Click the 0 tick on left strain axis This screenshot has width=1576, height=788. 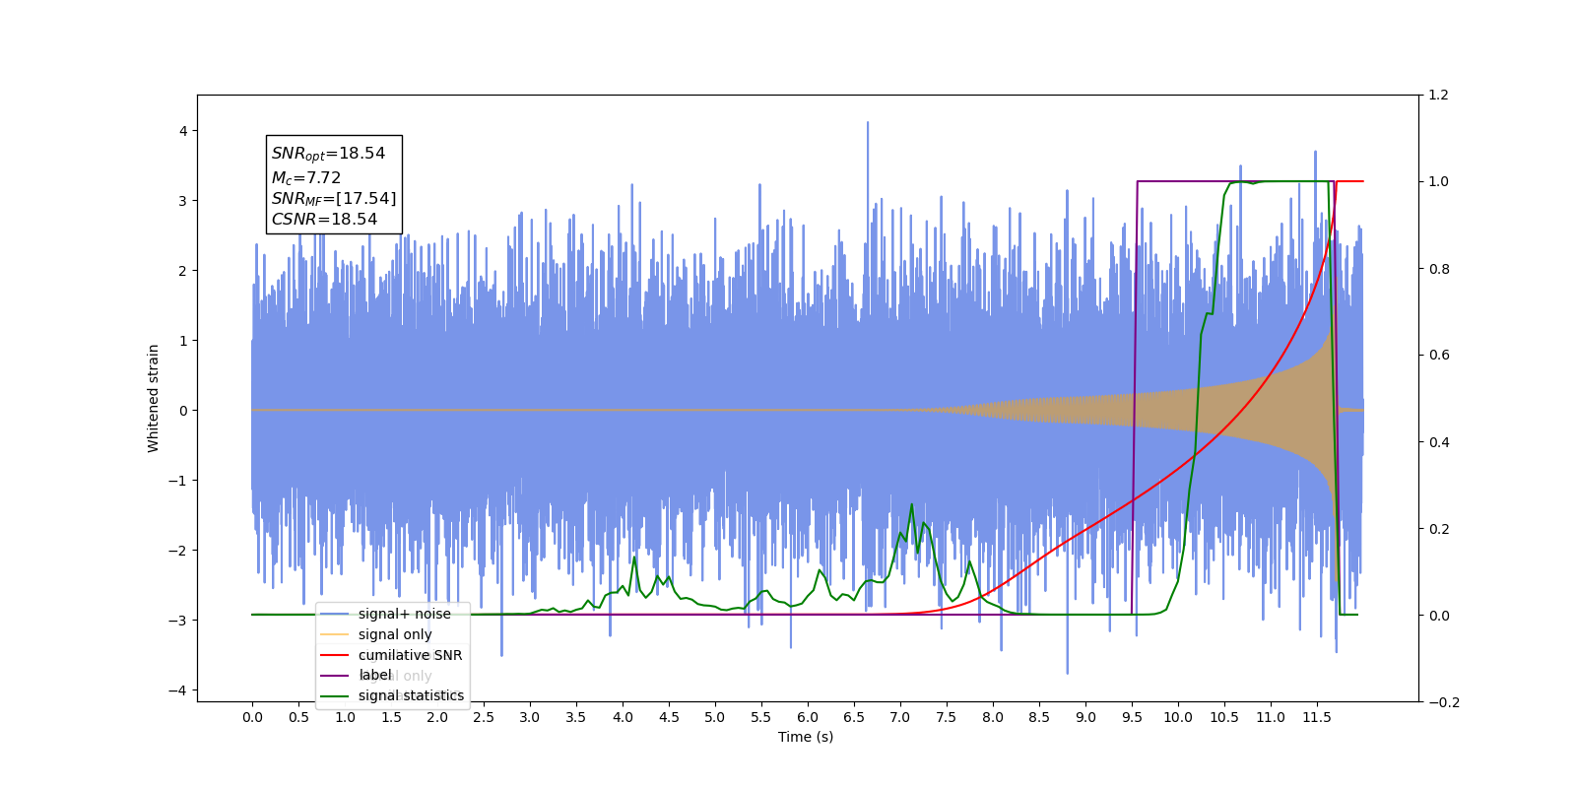[183, 411]
